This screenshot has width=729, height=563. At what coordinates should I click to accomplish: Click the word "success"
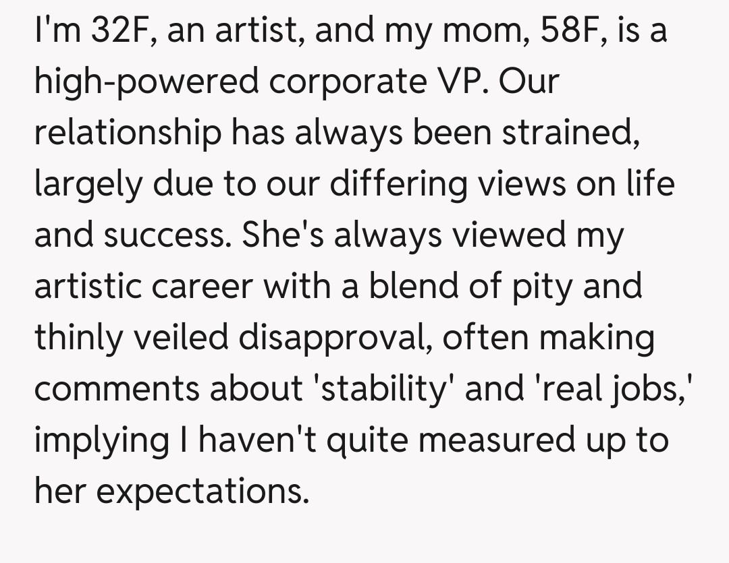click(x=166, y=235)
